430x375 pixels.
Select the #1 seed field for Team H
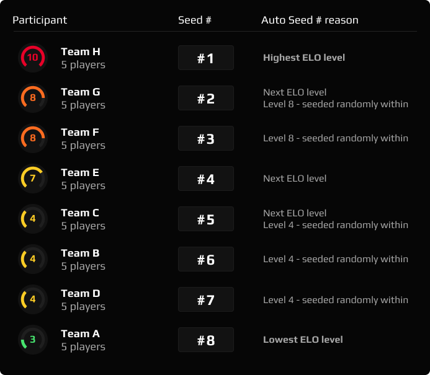click(x=206, y=58)
